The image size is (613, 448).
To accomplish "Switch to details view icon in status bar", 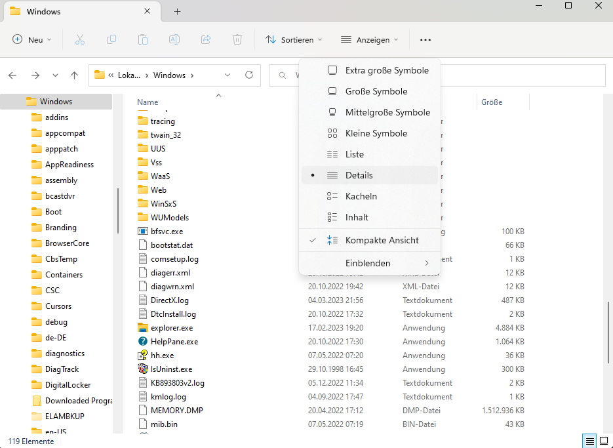I will [x=589, y=441].
